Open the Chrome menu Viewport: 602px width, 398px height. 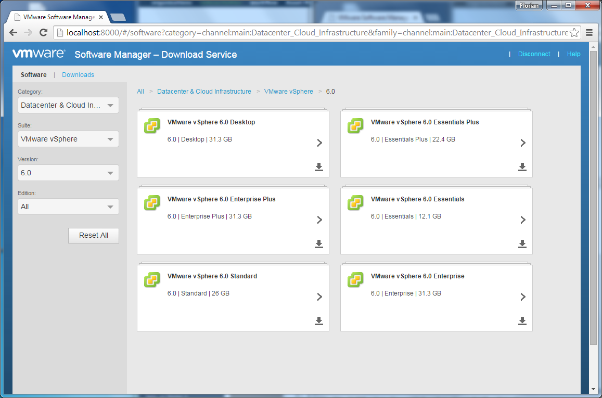[x=590, y=33]
